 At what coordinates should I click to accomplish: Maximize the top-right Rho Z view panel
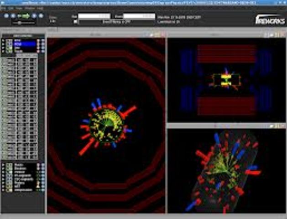[x=277, y=35]
